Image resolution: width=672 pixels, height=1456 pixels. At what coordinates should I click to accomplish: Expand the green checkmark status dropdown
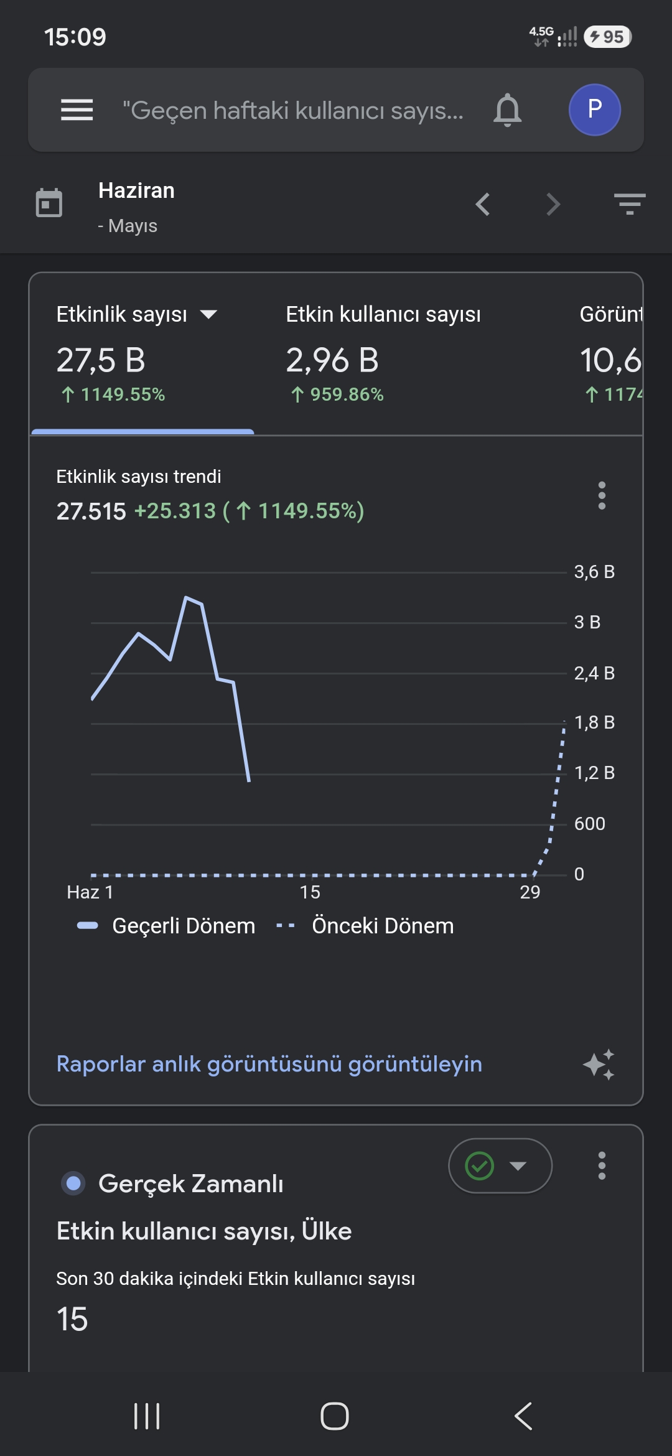pyautogui.click(x=500, y=1165)
